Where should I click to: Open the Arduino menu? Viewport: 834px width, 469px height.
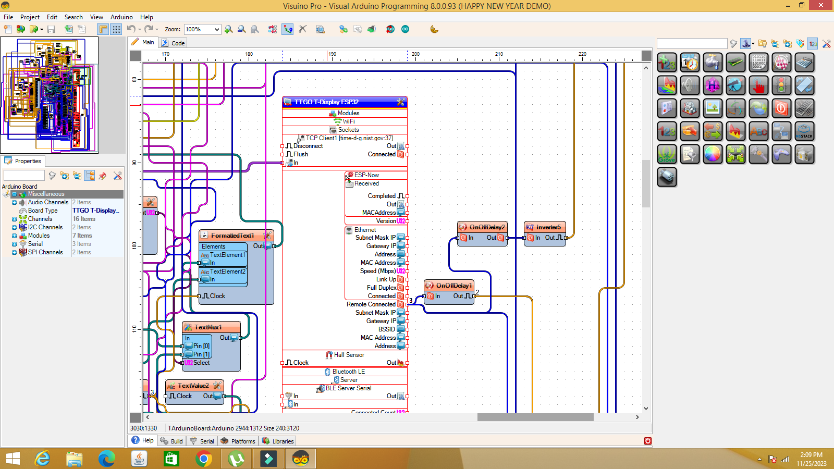(121, 17)
